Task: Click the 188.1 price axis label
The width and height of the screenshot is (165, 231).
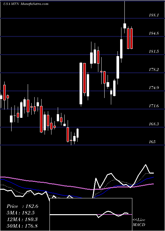Action: pyautogui.click(x=154, y=15)
